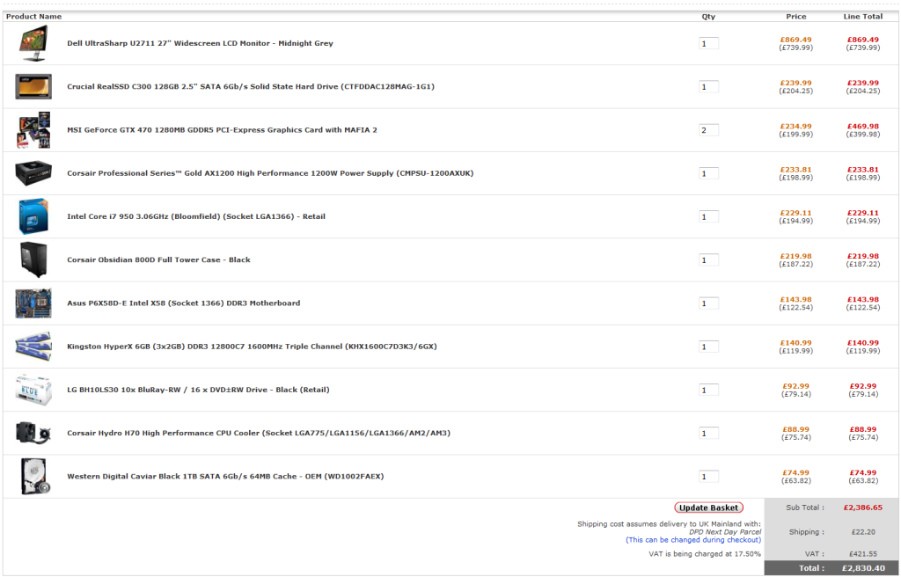
Task: Click the Corsair AX1200 power supply image
Action: [x=33, y=173]
